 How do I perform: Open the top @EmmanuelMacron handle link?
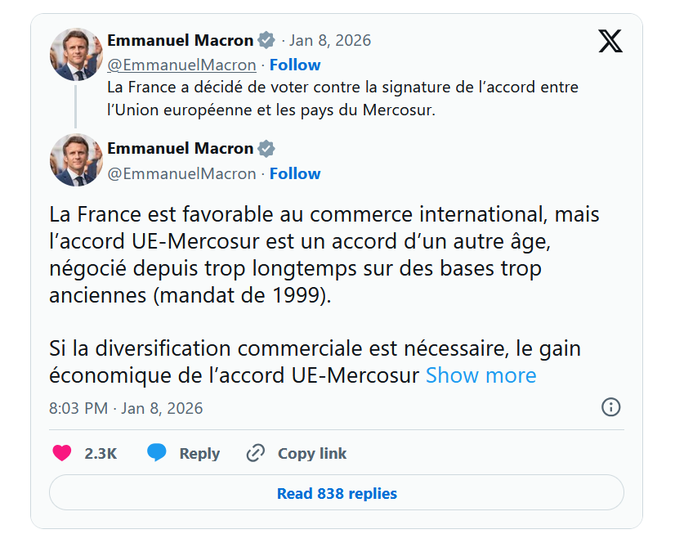181,65
